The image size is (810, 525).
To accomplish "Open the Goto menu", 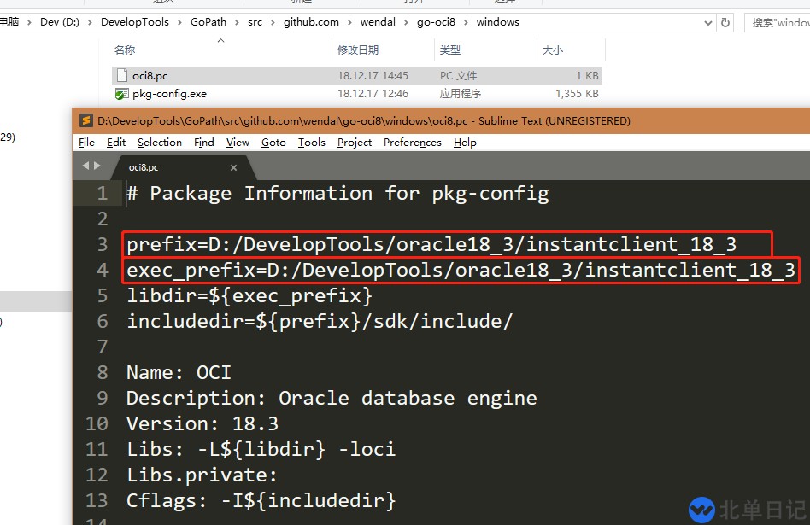I will [273, 143].
